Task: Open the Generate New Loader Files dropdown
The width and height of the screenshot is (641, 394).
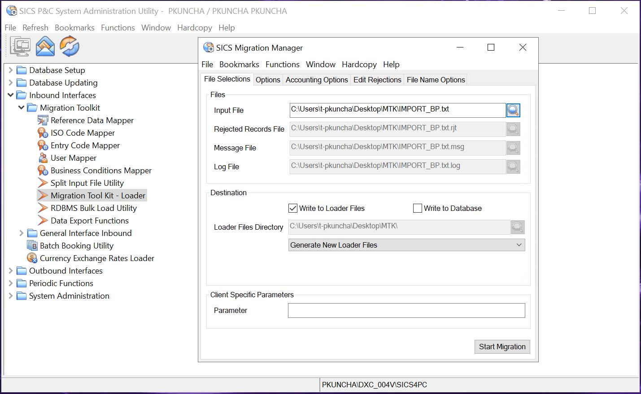Action: (519, 244)
